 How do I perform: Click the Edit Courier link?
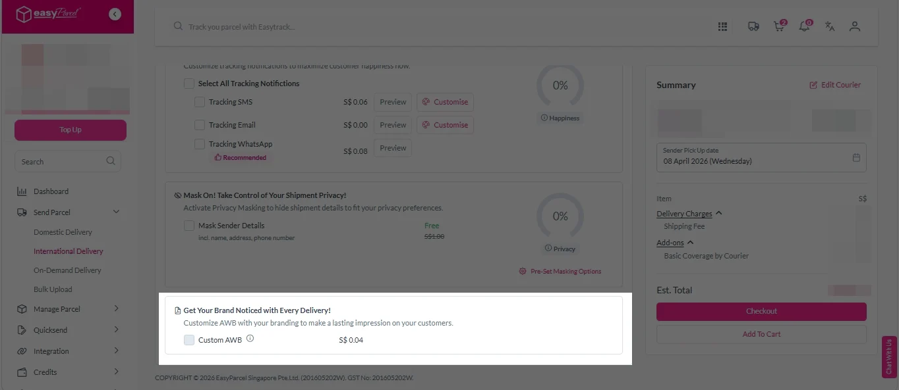point(834,85)
